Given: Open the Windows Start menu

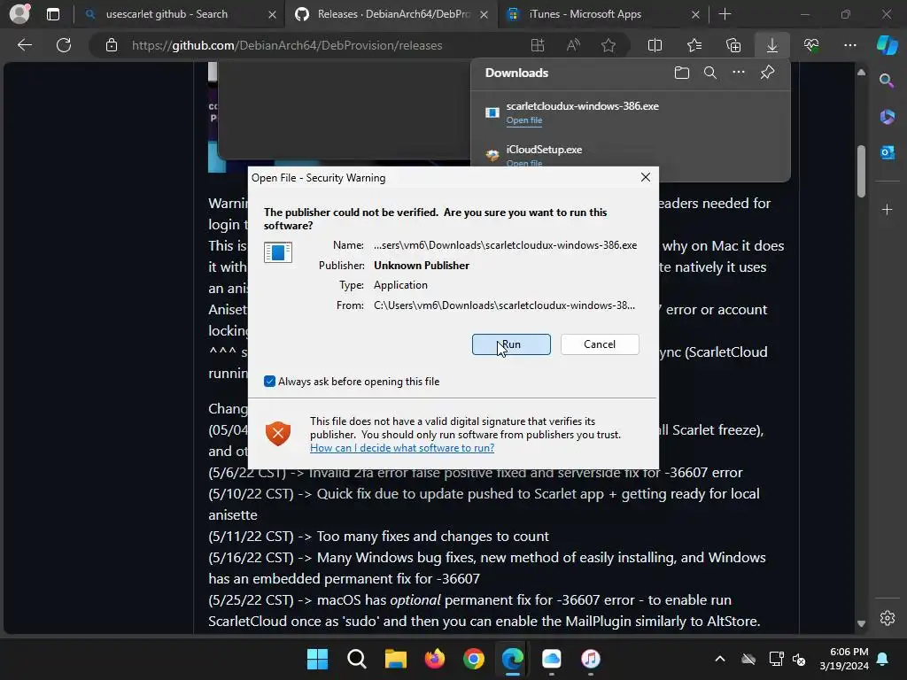Looking at the screenshot, I should (x=317, y=659).
